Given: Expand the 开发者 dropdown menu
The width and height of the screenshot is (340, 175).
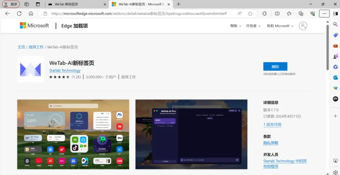Looking at the screenshot, I should click(253, 26).
